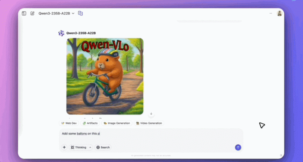Click the help question mark icon

[281, 155]
